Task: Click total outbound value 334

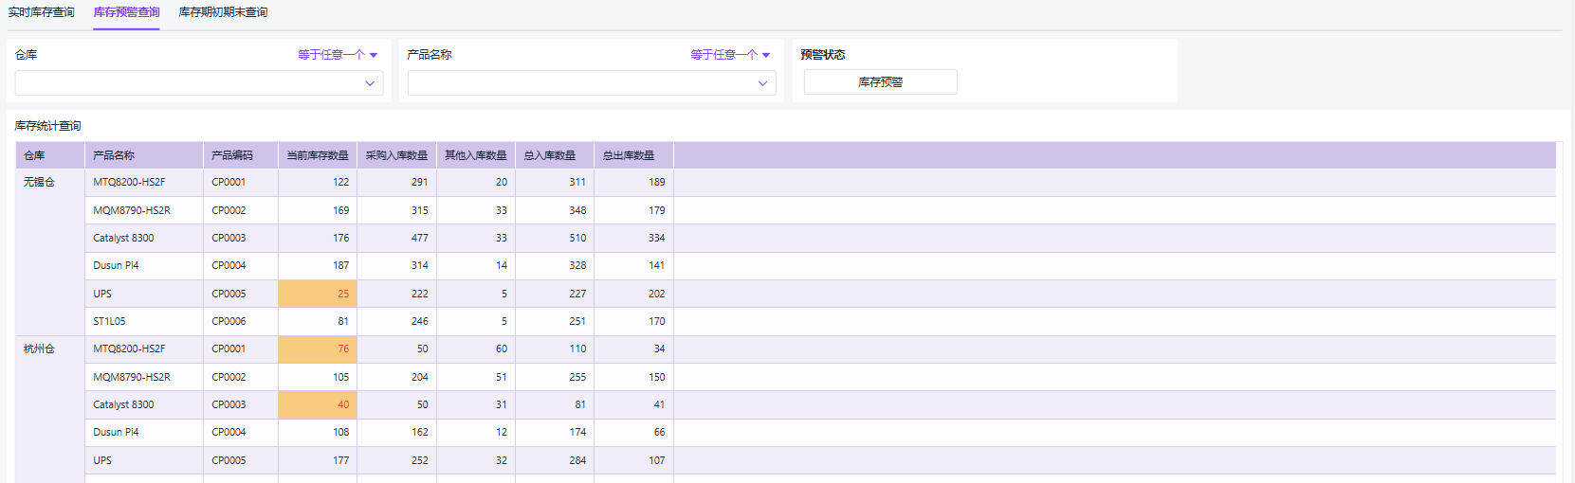Action: tap(633, 238)
